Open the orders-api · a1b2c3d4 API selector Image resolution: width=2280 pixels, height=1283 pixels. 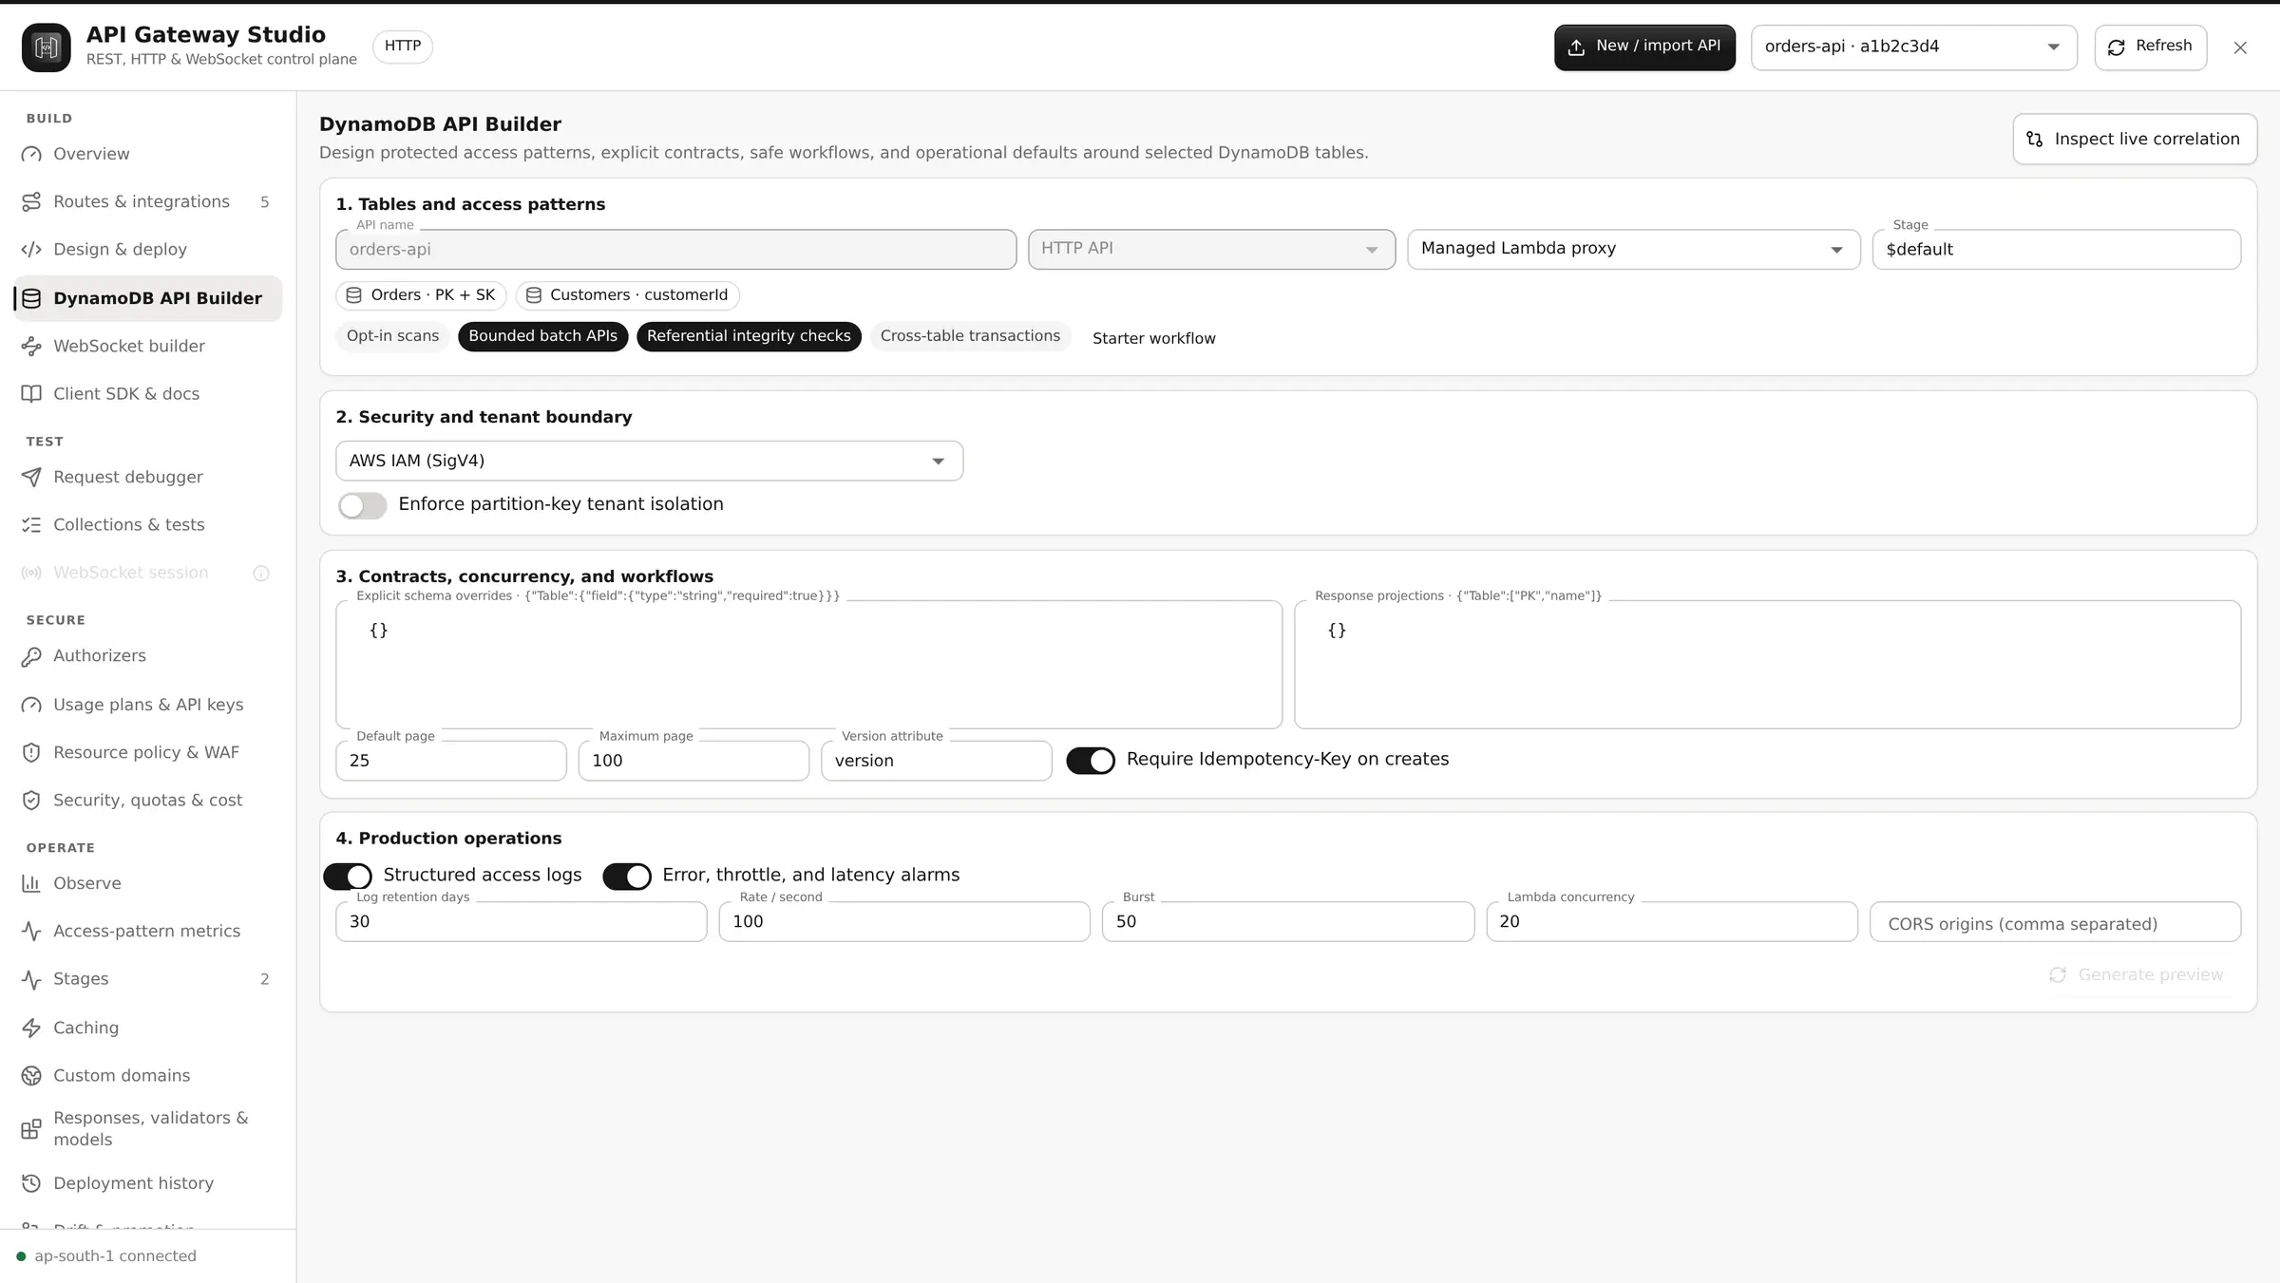[1913, 47]
